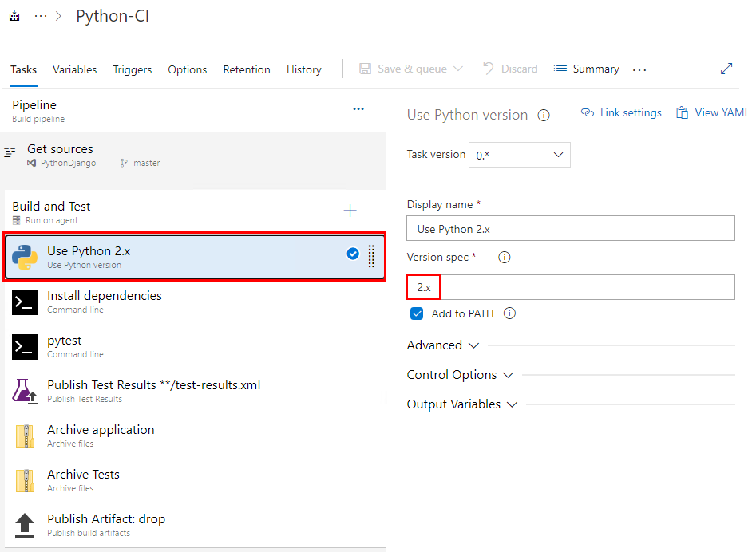Click the drag handle on Use Python 2.x
The image size is (752, 552).
tap(371, 256)
